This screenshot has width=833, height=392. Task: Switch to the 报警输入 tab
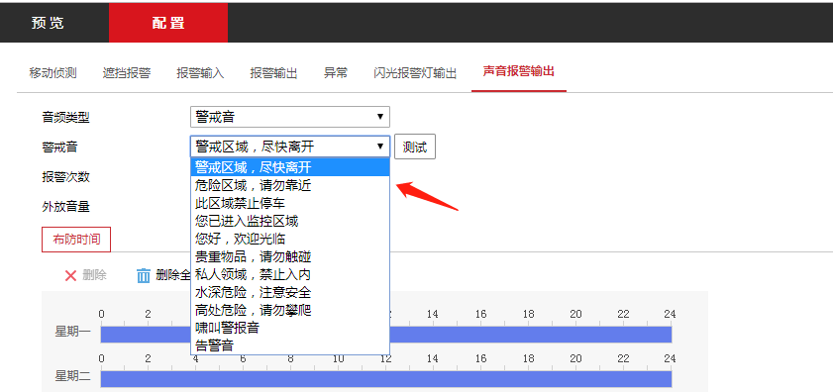[x=200, y=73]
